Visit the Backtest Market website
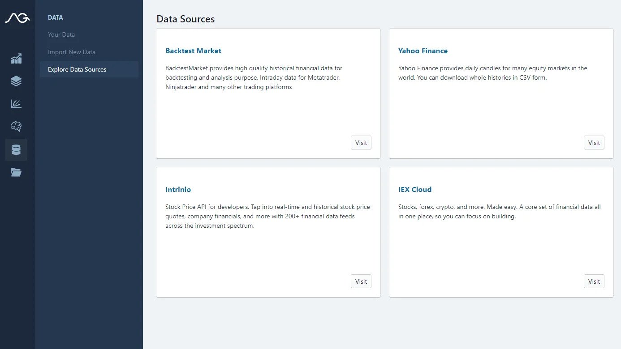Screen dimensions: 621x349 coord(361,142)
